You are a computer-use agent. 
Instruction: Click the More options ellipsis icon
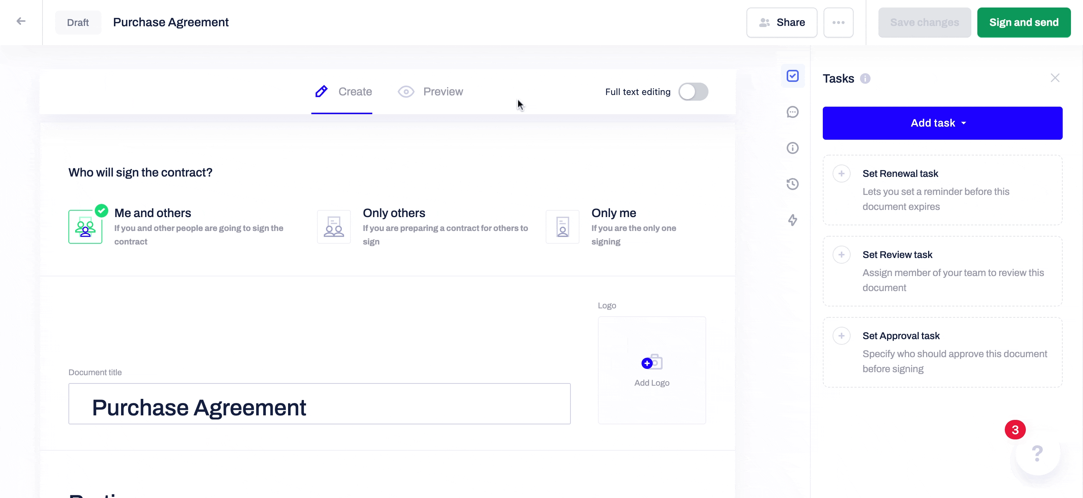click(x=839, y=22)
